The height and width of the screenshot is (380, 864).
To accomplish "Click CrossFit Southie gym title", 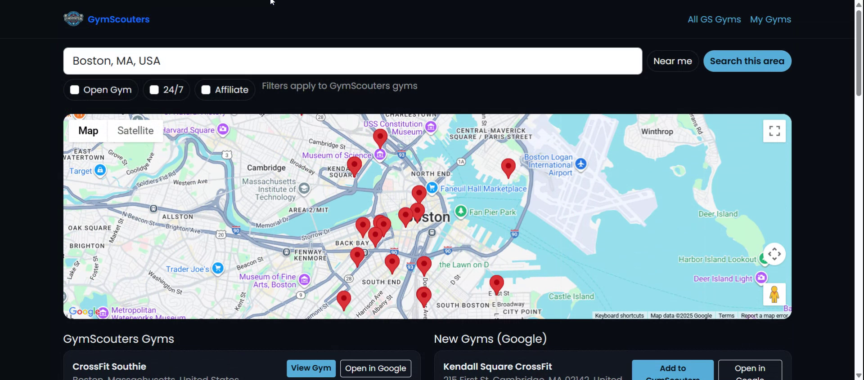I will click(109, 367).
